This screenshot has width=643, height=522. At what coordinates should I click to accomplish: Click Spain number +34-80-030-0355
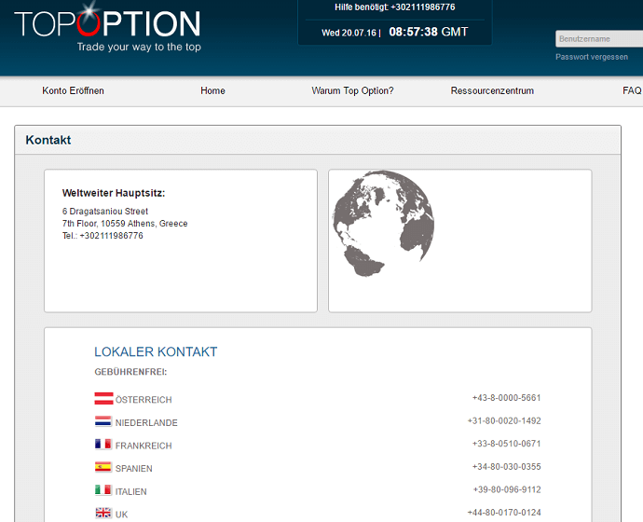click(507, 467)
